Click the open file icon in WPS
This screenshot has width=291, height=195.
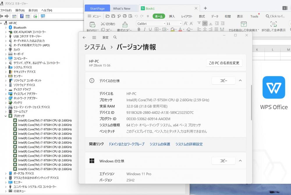tap(108, 16)
